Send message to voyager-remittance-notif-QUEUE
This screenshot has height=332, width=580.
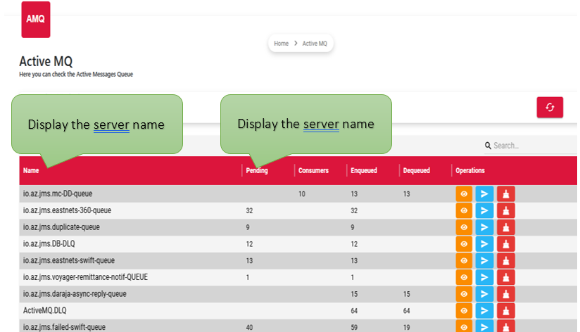[x=484, y=277]
